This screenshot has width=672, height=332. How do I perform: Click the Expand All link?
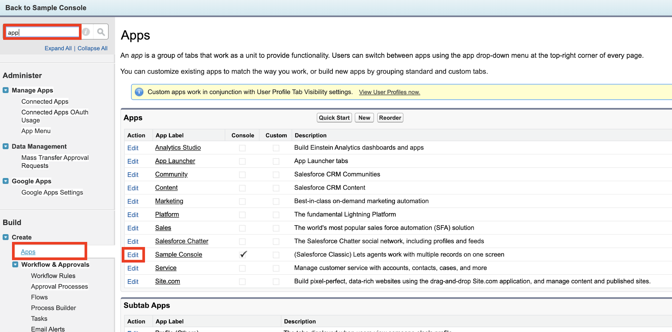coord(58,48)
